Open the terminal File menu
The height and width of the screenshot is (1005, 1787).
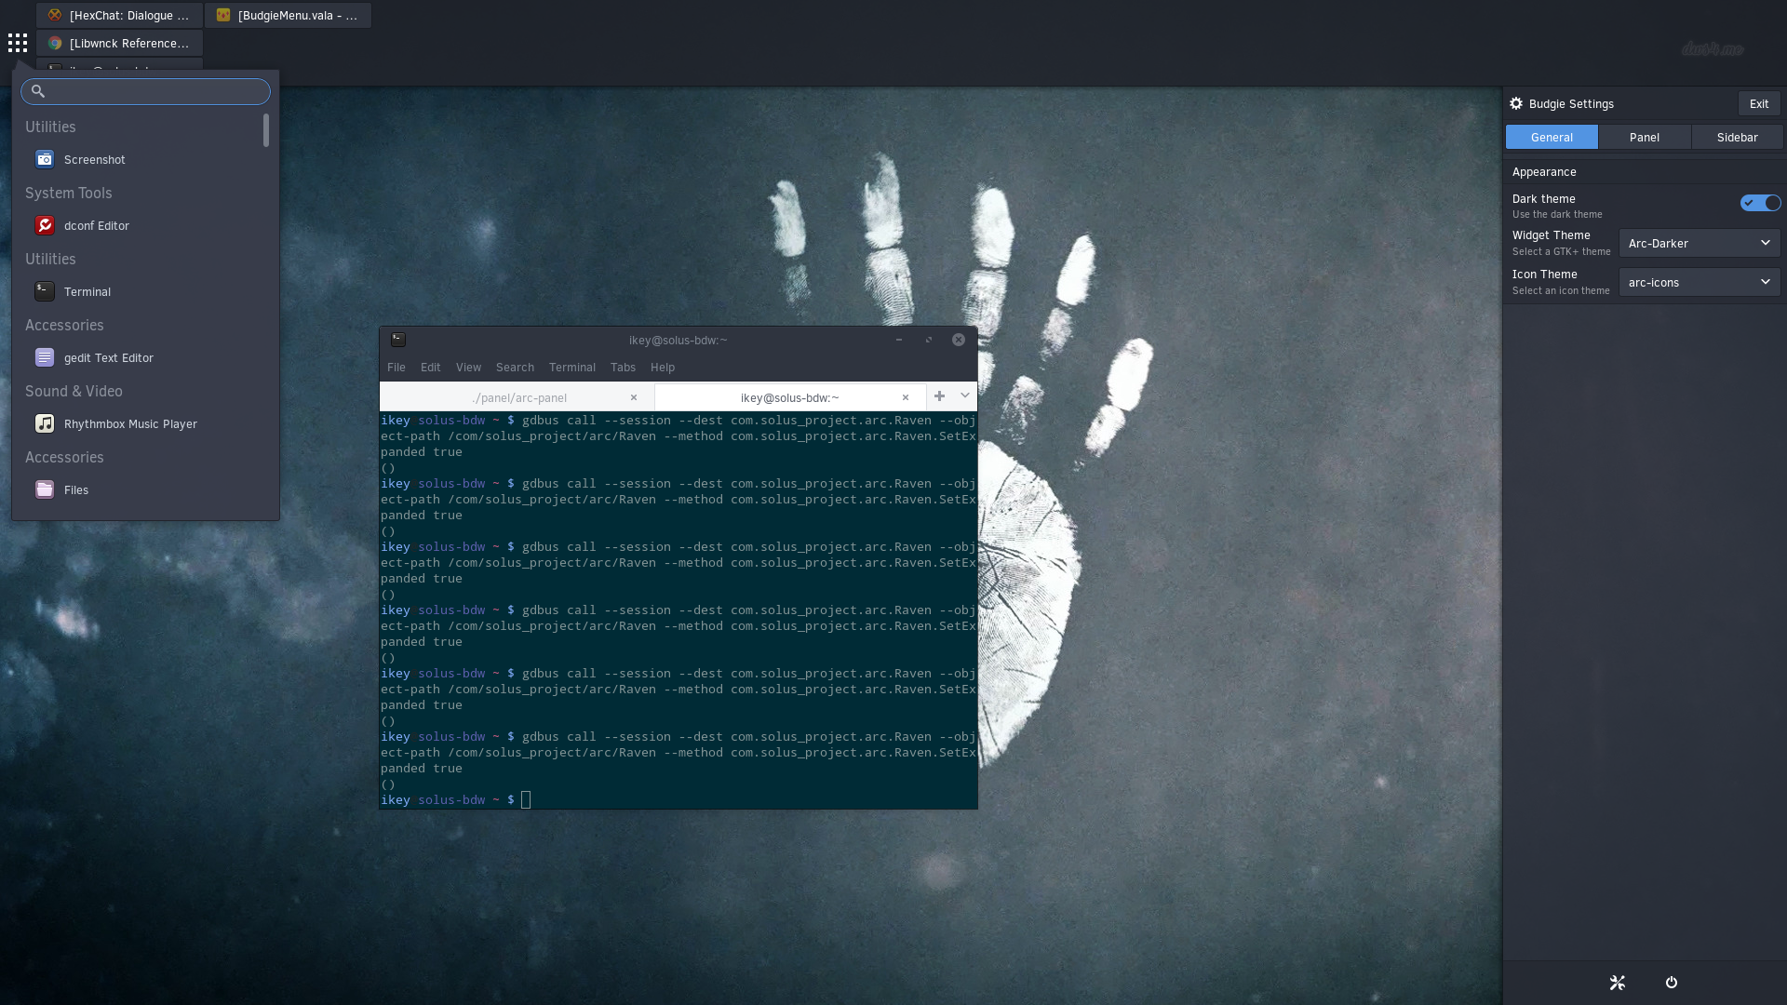[396, 368]
